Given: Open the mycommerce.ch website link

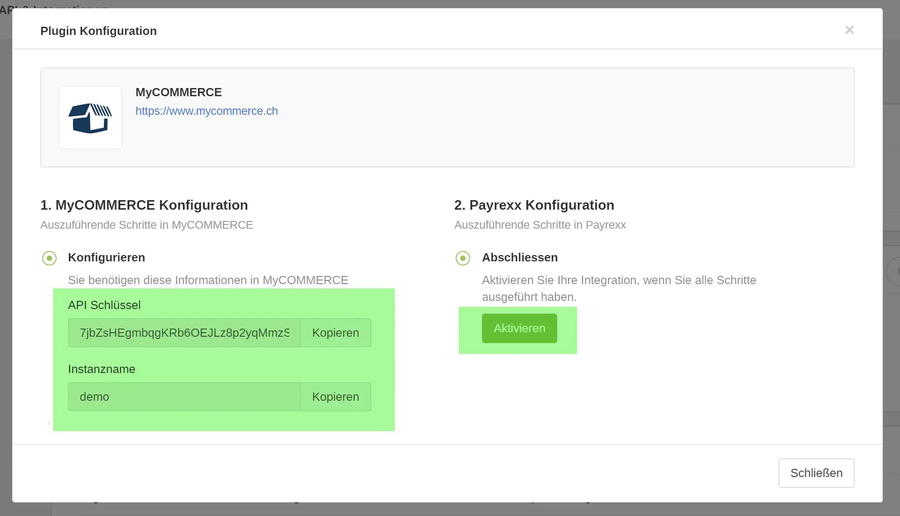Looking at the screenshot, I should coord(206,111).
